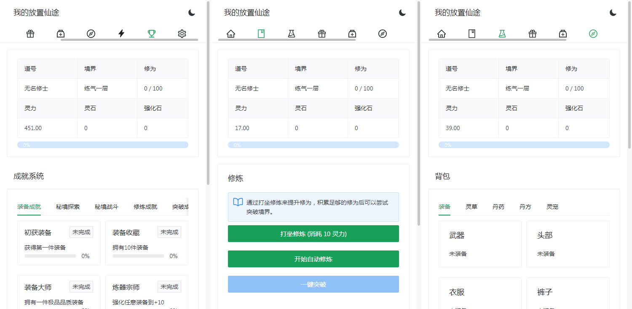
Task: Click the green compass icon in the right panel
Action: 593,33
